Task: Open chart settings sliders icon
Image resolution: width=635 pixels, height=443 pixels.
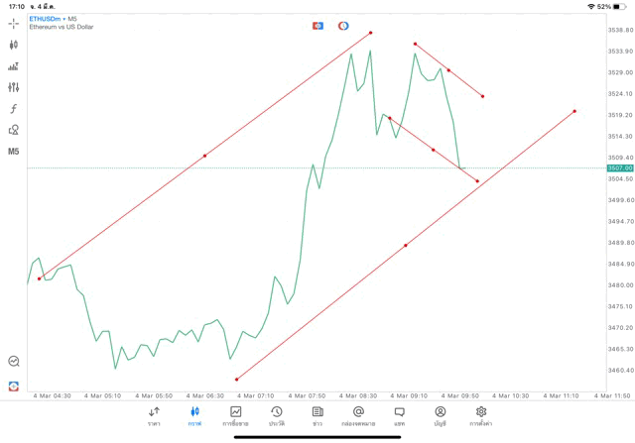Action: tap(13, 87)
